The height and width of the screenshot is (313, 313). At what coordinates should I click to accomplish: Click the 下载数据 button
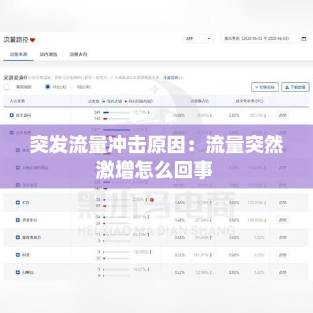pyautogui.click(x=295, y=87)
